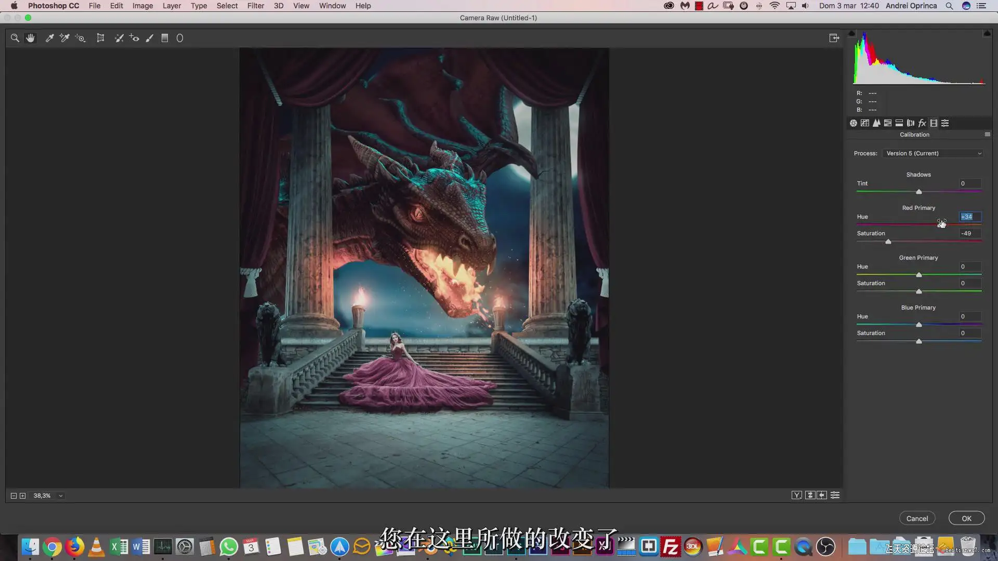Screen dimensions: 998x561
Task: Open the zoom level dropdown
Action: click(61, 496)
